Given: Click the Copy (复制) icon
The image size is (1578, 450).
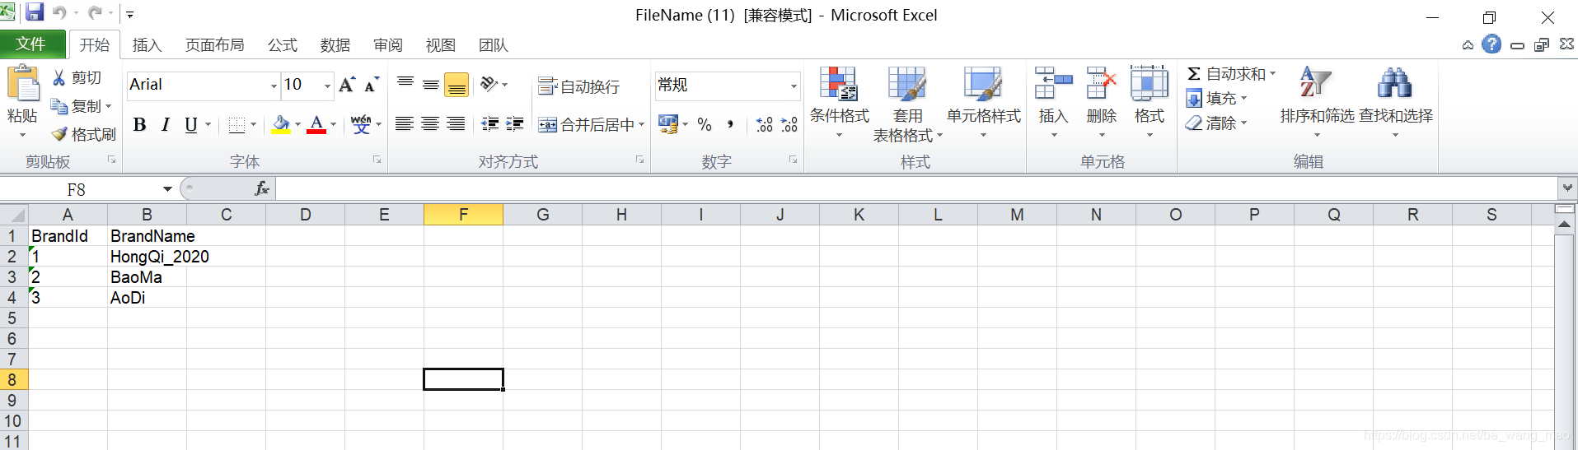Looking at the screenshot, I should coord(59,106).
